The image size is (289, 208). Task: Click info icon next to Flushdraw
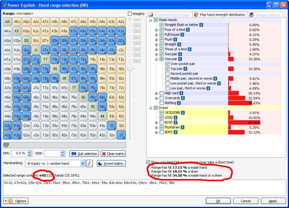point(183,127)
